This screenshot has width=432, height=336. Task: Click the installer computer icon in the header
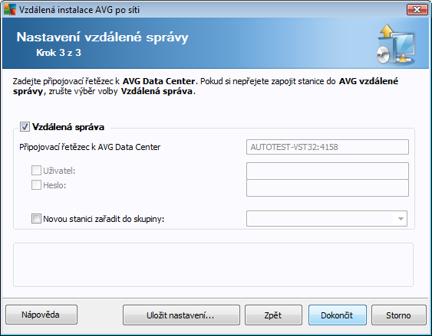(396, 44)
